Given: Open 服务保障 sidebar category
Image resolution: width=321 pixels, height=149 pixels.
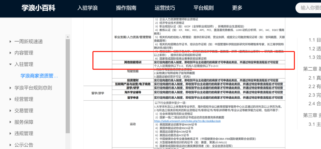Looking at the screenshot, I should (24, 122).
